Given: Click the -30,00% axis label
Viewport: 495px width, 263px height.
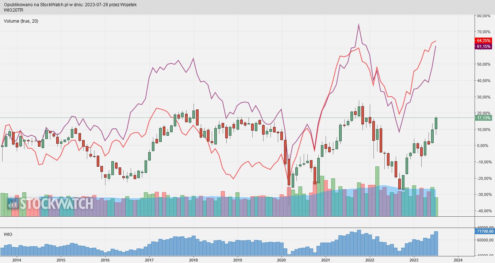Looking at the screenshot, I should pyautogui.click(x=484, y=194).
